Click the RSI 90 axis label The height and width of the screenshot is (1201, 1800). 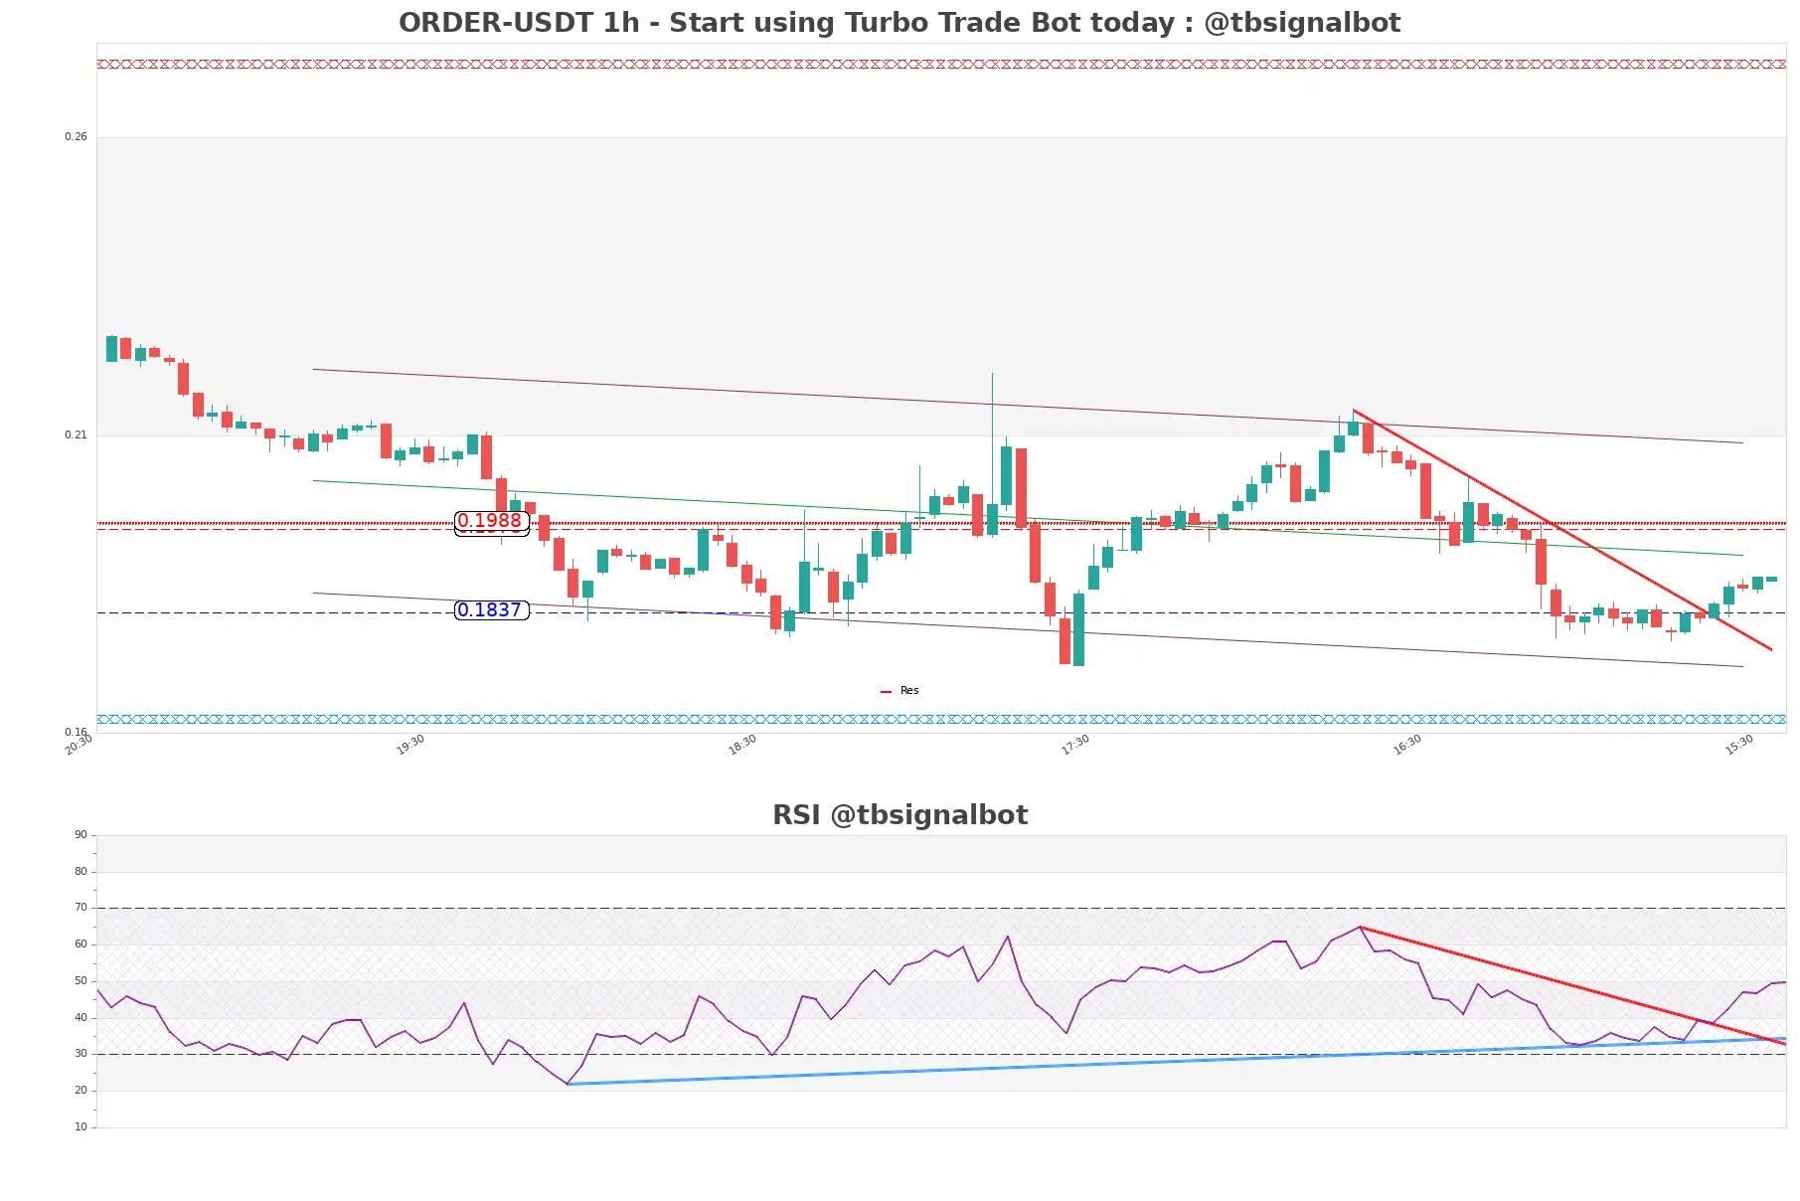pyautogui.click(x=81, y=835)
